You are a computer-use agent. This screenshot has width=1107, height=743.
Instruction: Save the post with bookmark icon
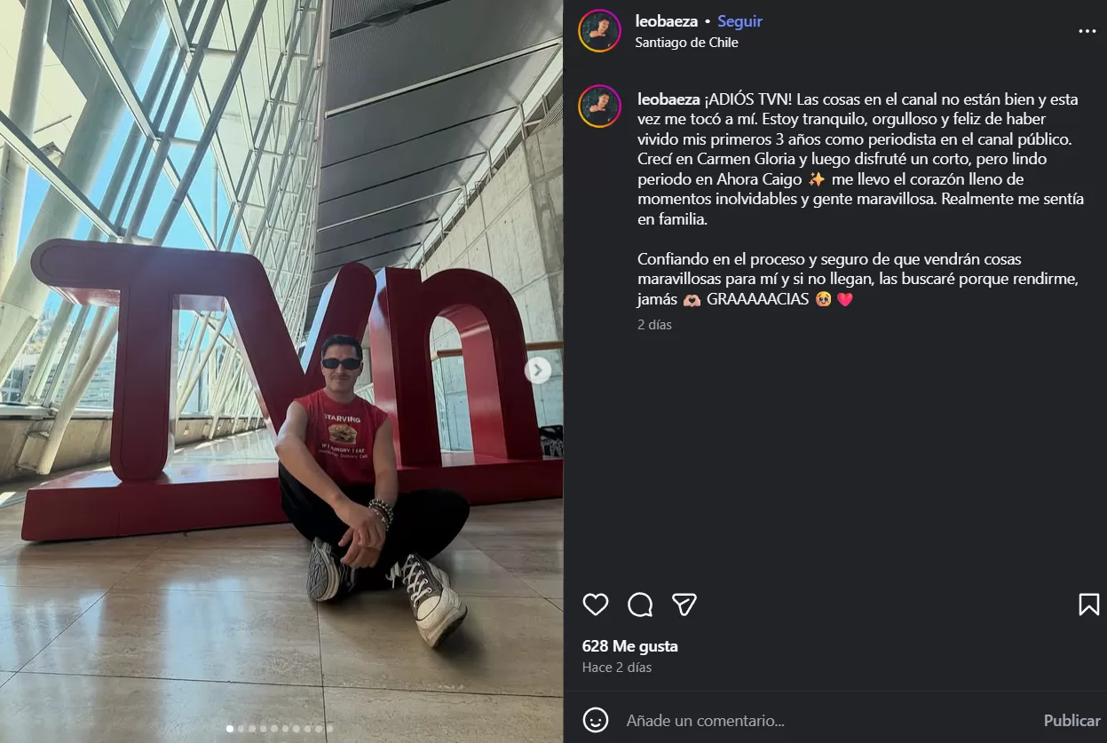(x=1088, y=605)
